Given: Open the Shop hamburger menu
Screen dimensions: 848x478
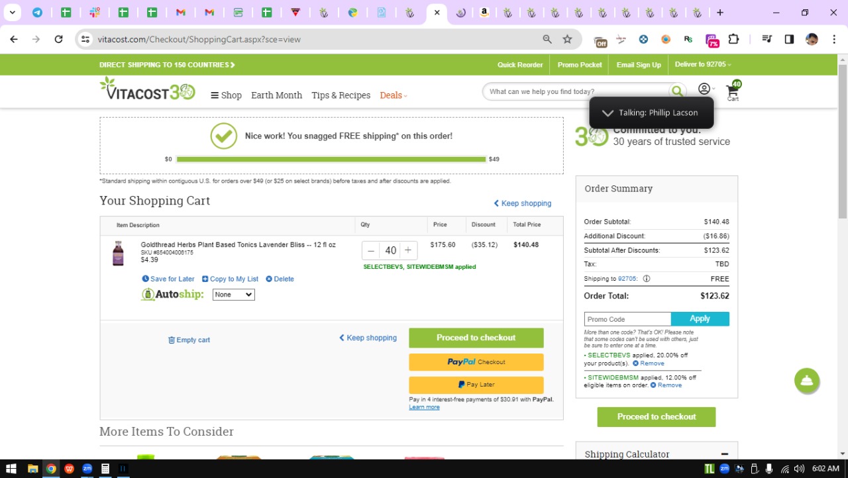Looking at the screenshot, I should pyautogui.click(x=226, y=95).
